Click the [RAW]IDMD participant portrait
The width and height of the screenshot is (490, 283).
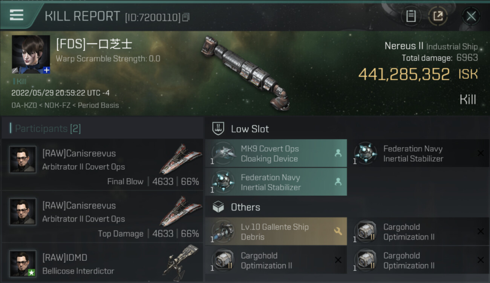[x=23, y=263]
